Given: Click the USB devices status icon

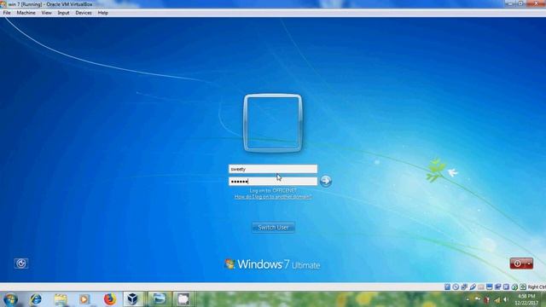Looking at the screenshot, I should point(473,287).
